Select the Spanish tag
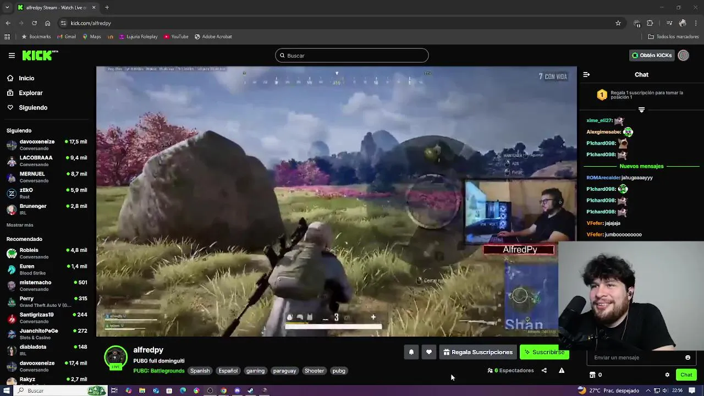Viewport: 704px width, 396px height. (200, 371)
